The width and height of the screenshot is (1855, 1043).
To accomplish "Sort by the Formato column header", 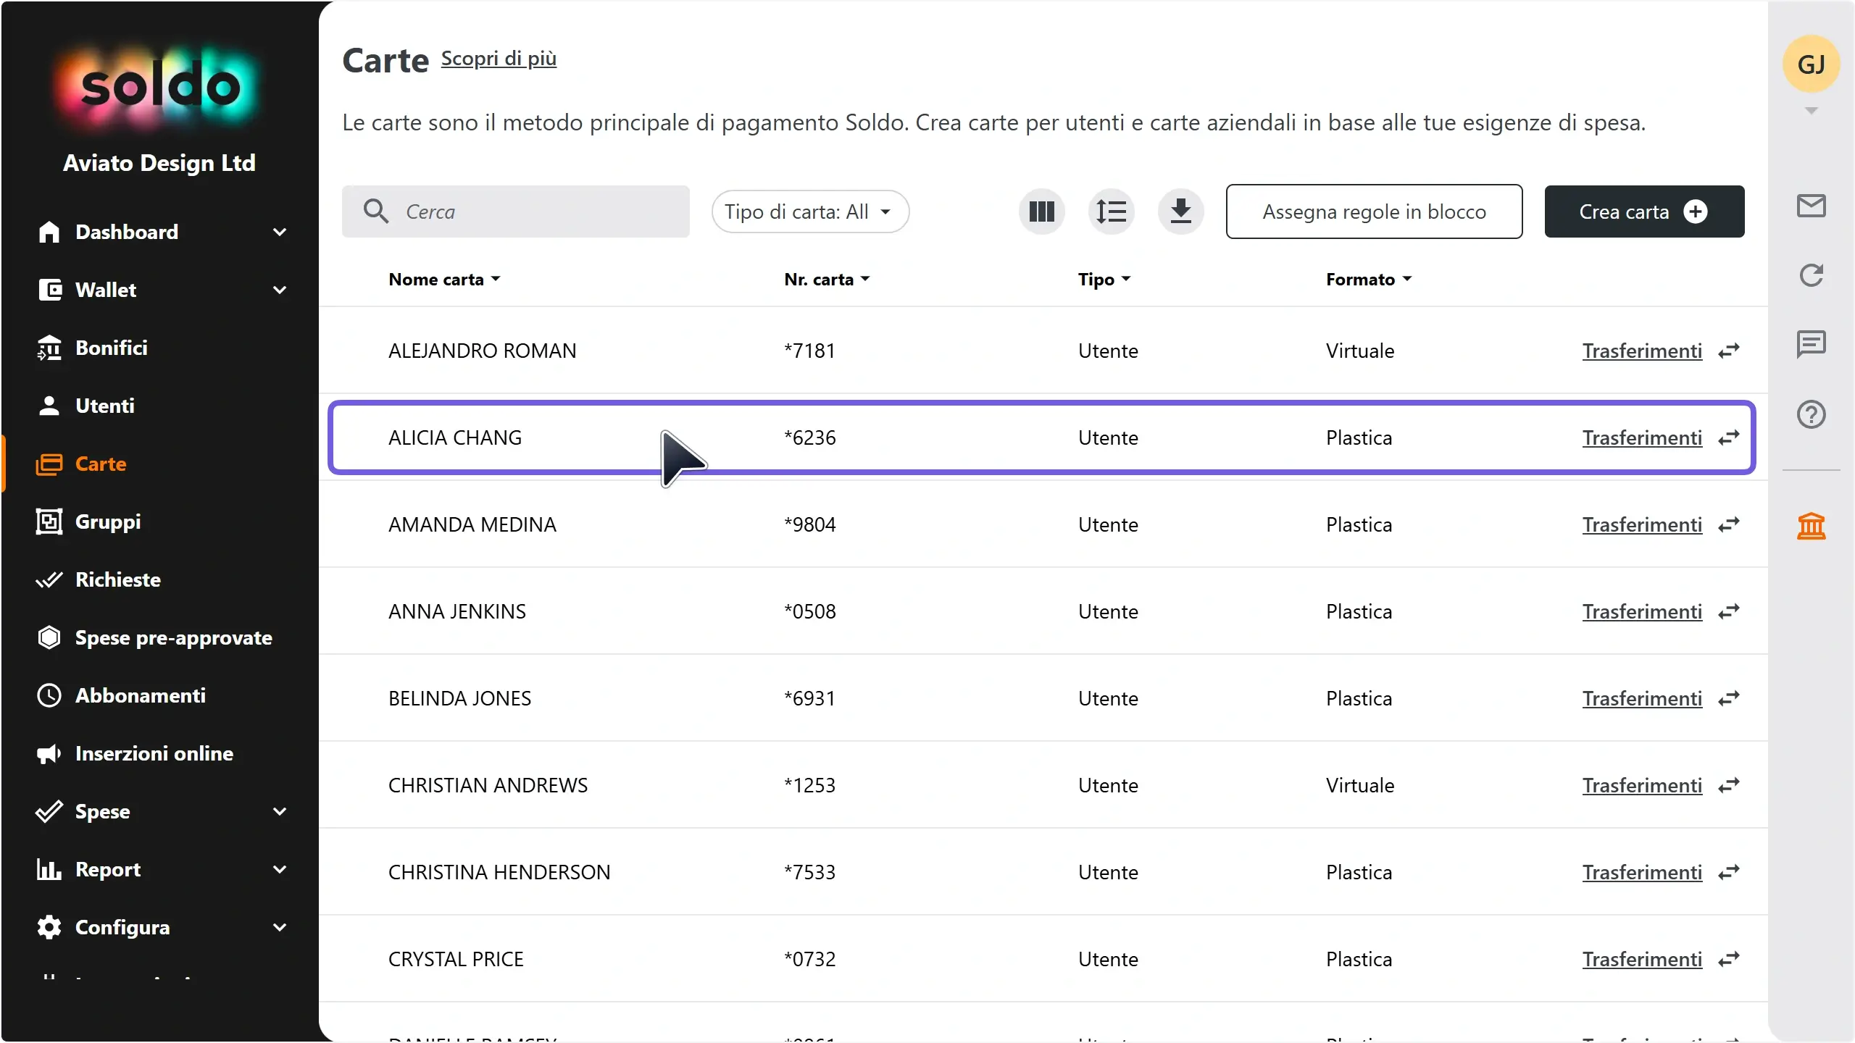I will (1369, 280).
